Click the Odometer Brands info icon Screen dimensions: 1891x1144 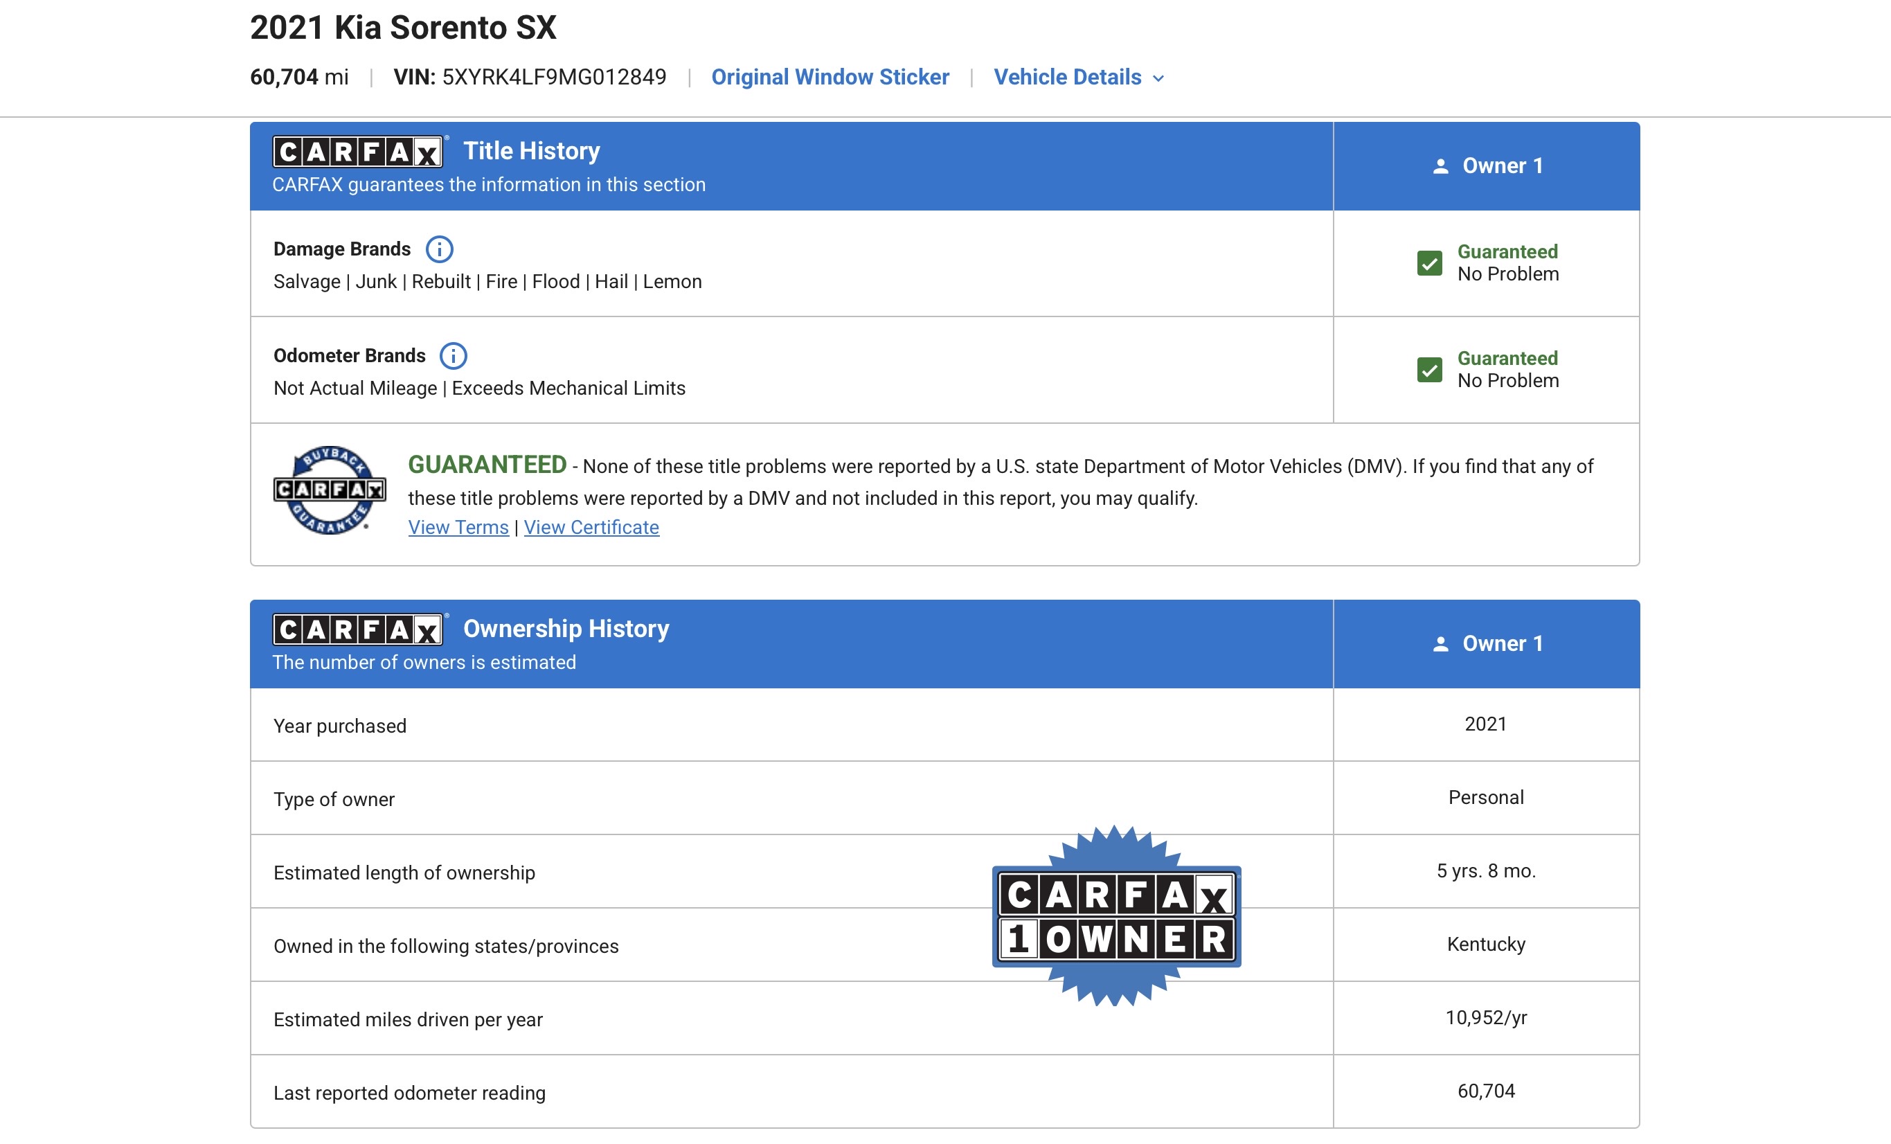[453, 355]
